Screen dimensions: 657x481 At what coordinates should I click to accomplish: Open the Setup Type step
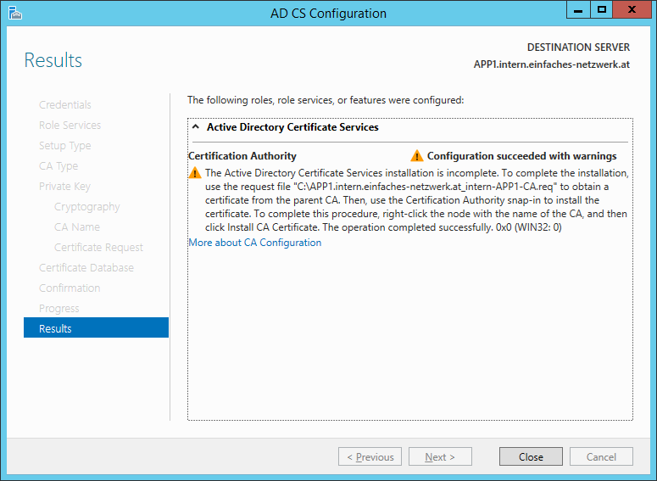(x=64, y=146)
